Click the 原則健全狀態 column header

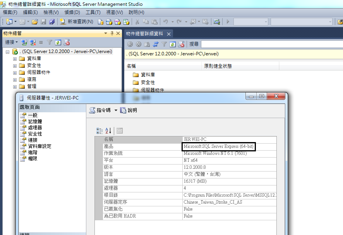240,66
